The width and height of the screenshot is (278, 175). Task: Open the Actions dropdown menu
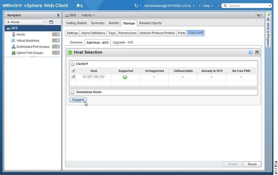(x=88, y=15)
